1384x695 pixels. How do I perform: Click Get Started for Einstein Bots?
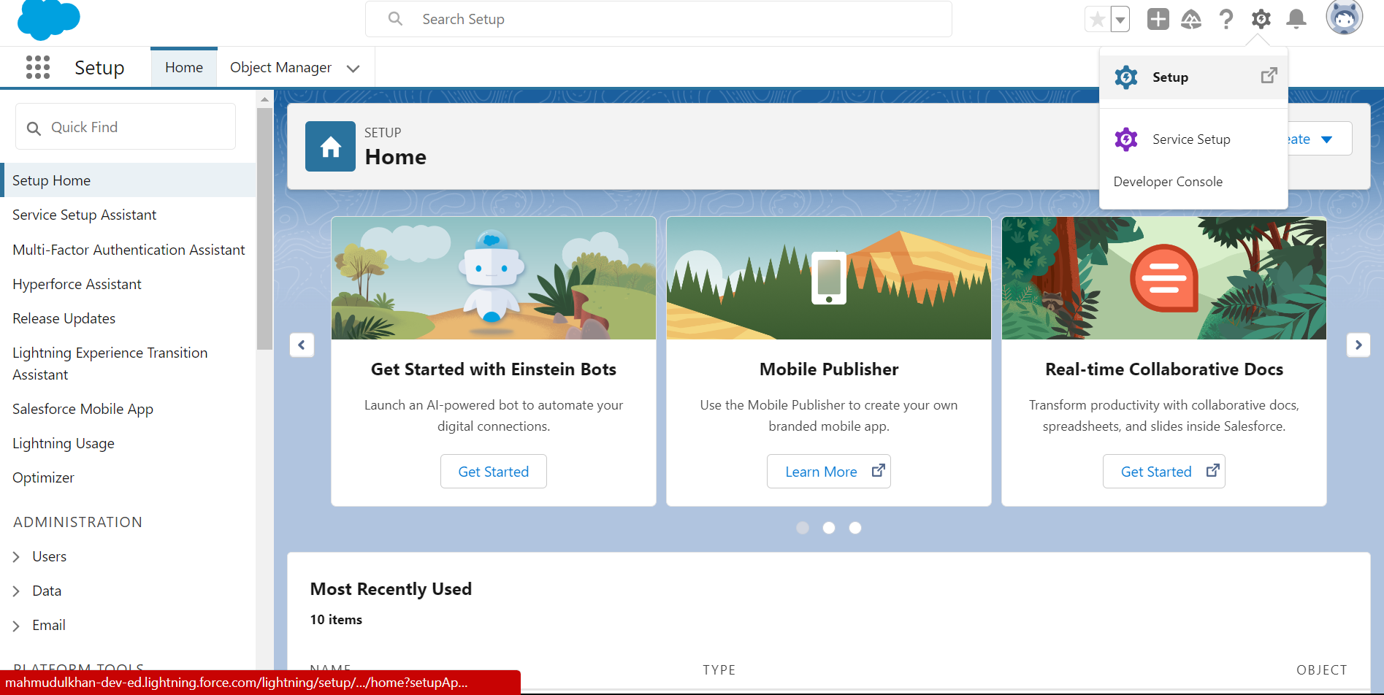tap(494, 472)
